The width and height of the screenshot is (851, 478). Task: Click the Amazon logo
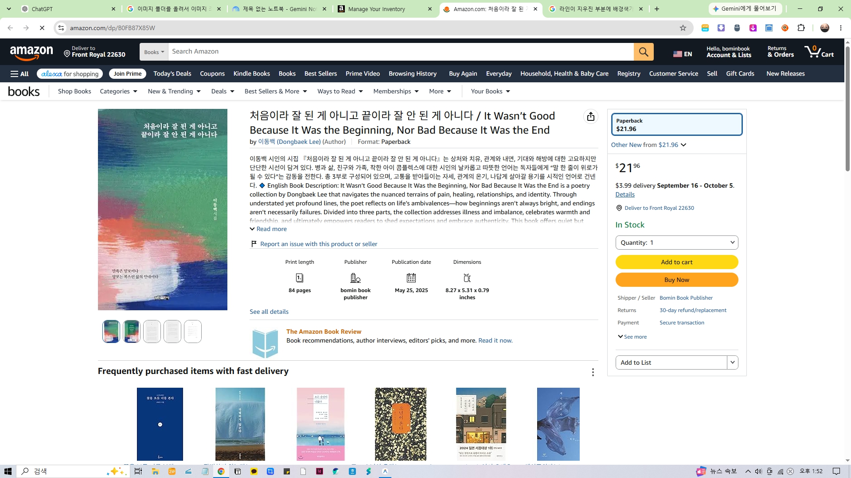[x=31, y=53]
